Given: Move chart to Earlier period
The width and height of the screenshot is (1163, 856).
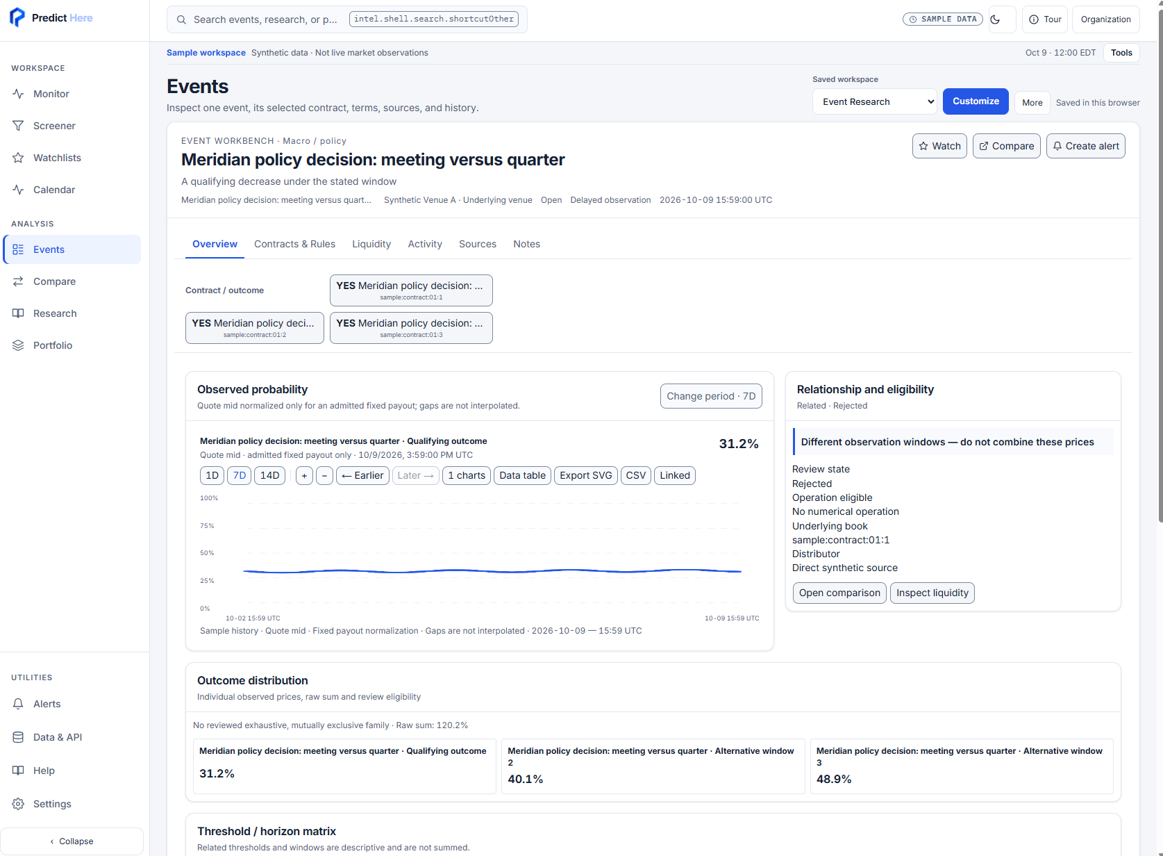Looking at the screenshot, I should click(362, 475).
